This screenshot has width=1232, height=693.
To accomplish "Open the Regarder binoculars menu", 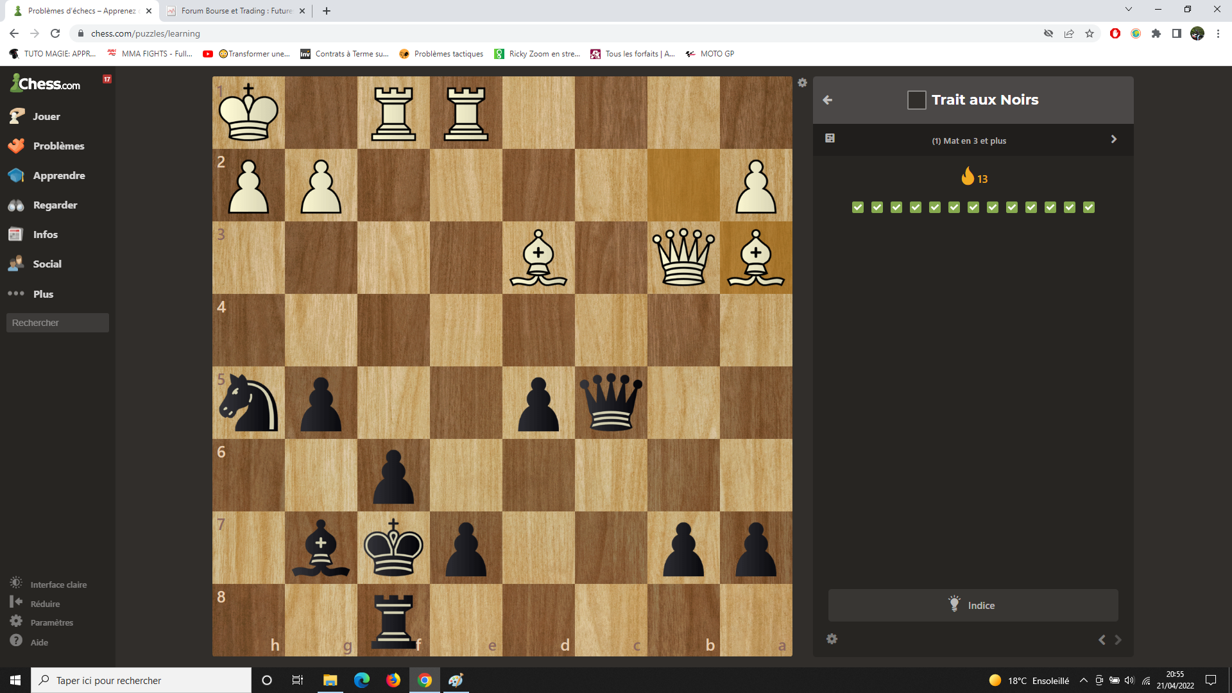I will 55,205.
